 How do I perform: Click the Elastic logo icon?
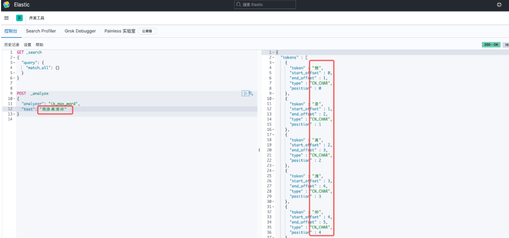pyautogui.click(x=6, y=5)
